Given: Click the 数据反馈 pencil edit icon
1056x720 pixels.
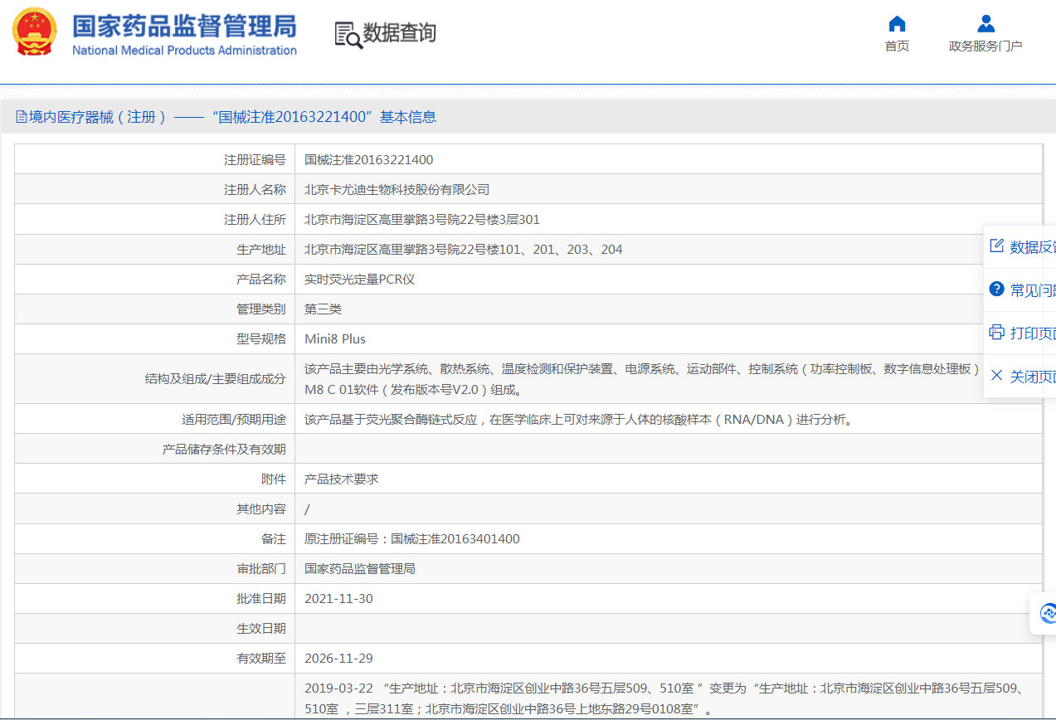Looking at the screenshot, I should coord(997,246).
